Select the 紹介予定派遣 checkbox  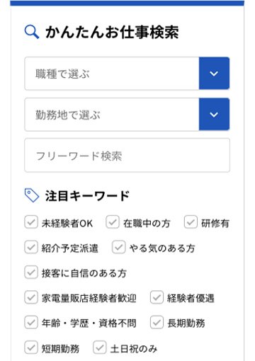[x=31, y=247]
